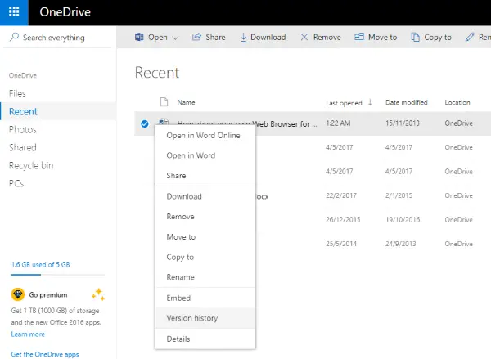Click the Remove X icon in toolbar
The height and width of the screenshot is (359, 491).
304,38
